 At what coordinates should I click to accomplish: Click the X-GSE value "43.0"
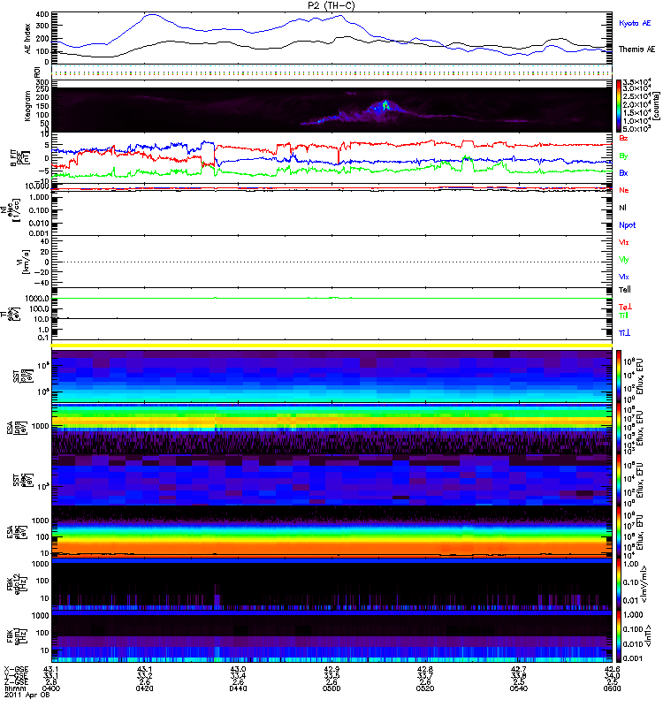[238, 669]
